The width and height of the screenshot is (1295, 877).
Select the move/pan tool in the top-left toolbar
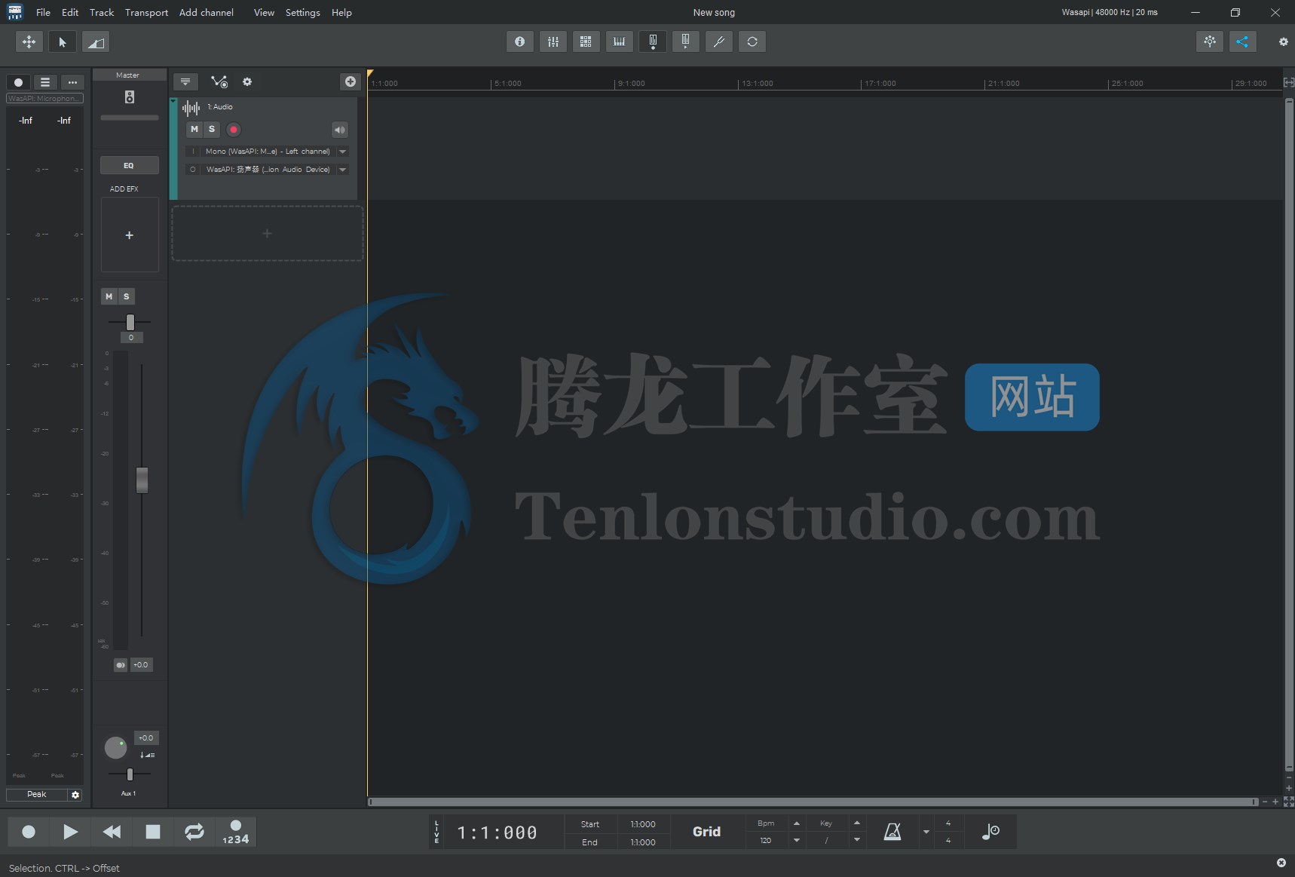point(29,42)
